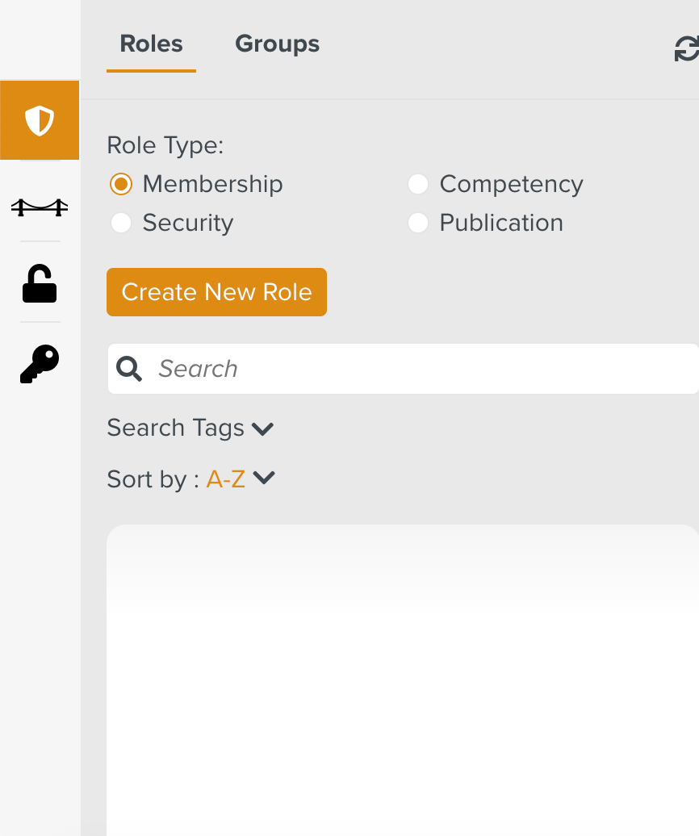This screenshot has height=836, width=699.
Task: Switch to the Roles tab
Action: click(151, 44)
